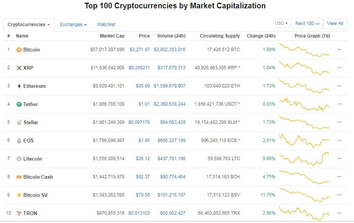The image size is (354, 223).
Task: Click the Litecoin gray logo icon
Action: point(19,159)
